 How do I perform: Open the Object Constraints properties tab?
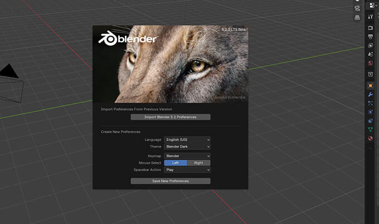[x=370, y=121]
